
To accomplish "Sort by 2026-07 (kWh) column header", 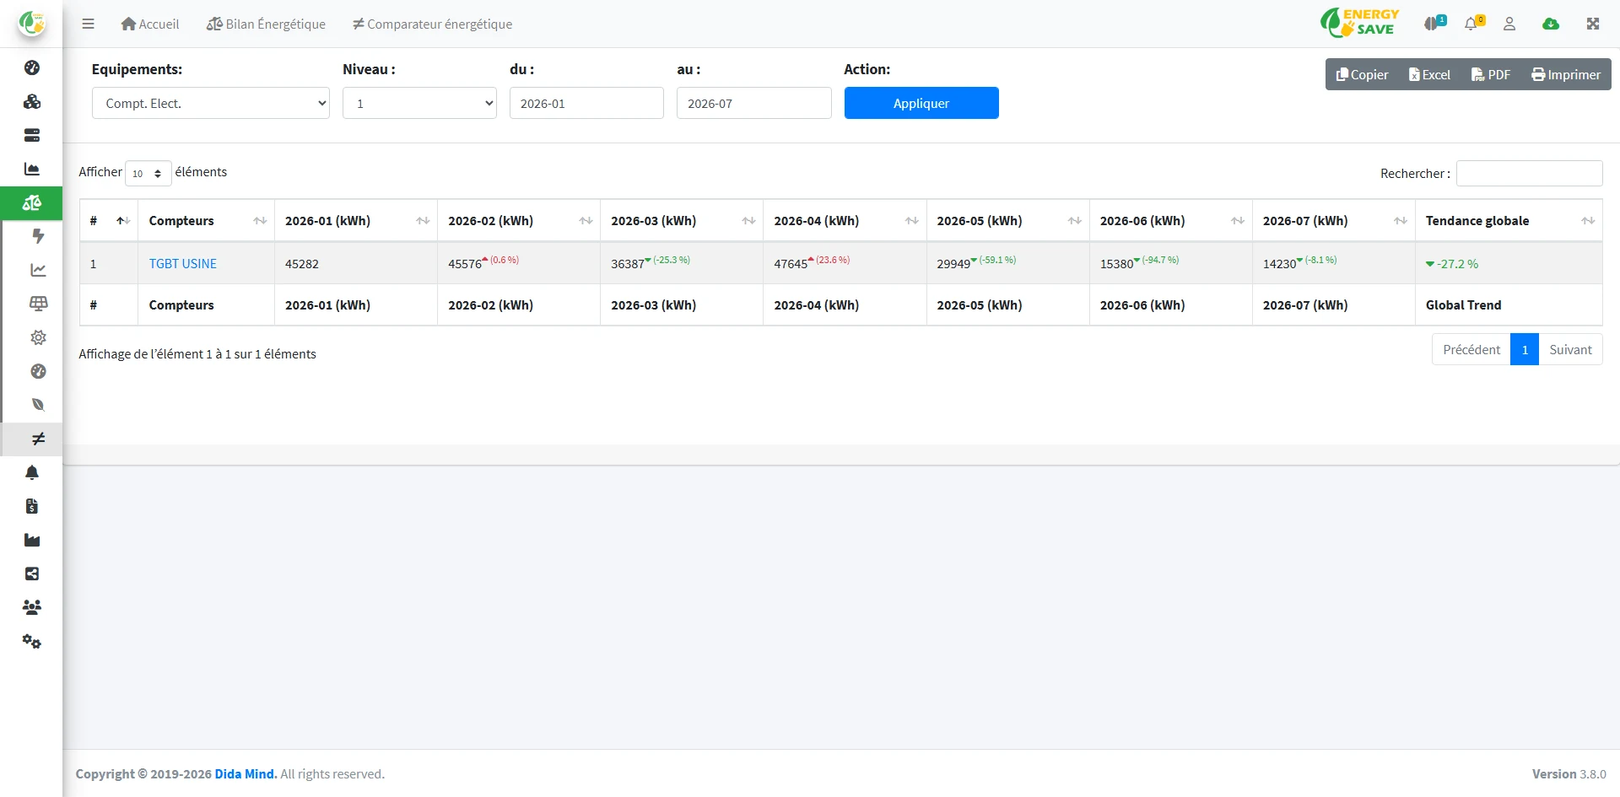I will pos(1334,220).
